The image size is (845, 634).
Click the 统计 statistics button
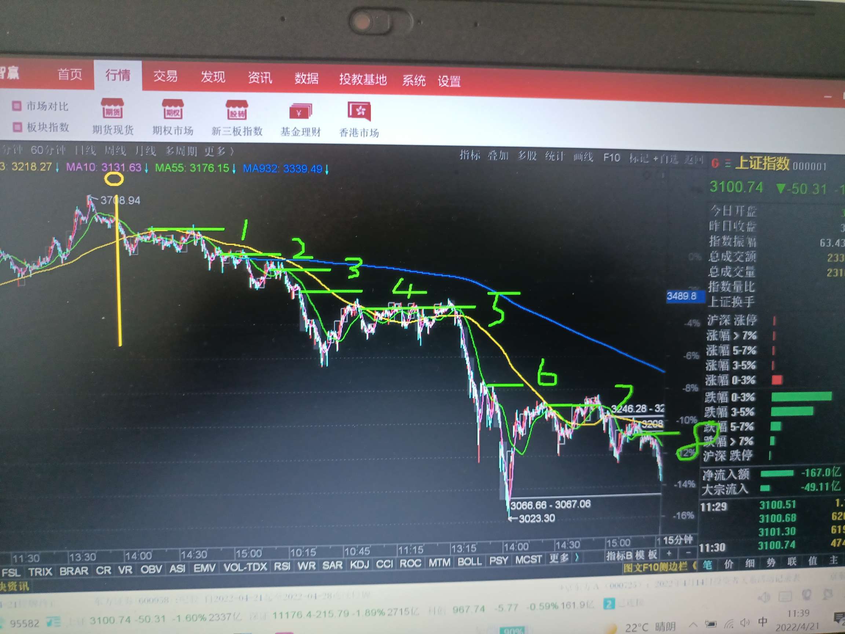click(x=555, y=156)
